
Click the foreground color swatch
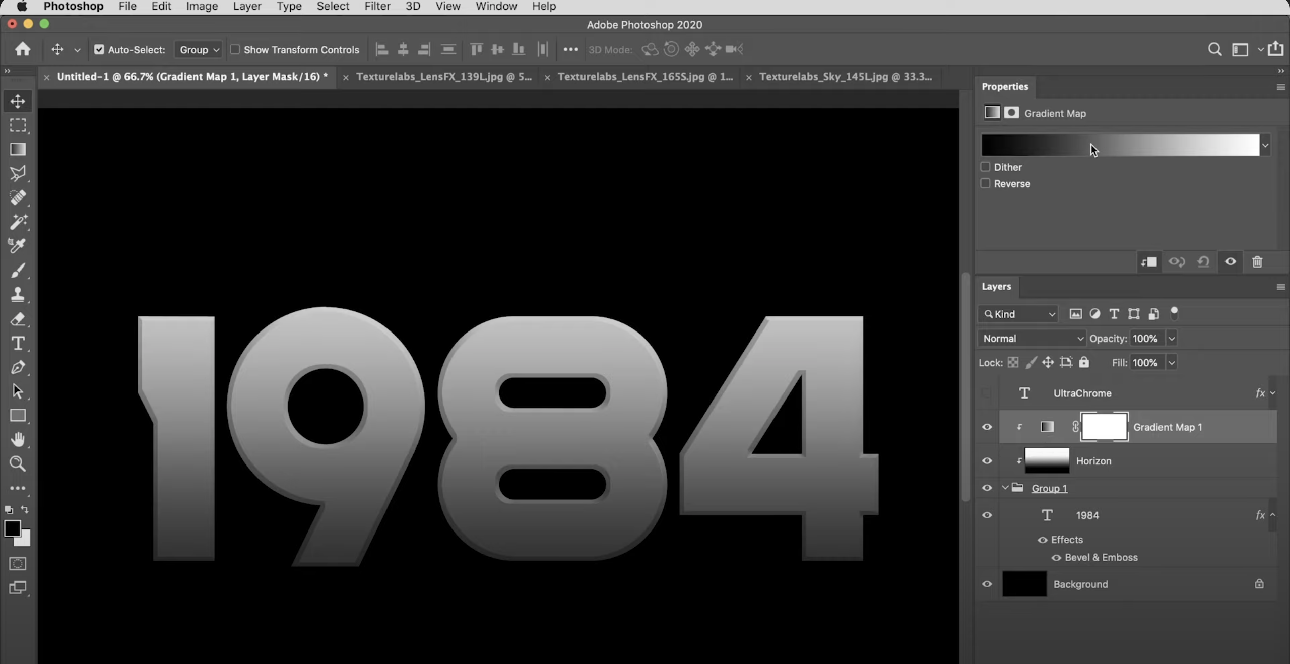click(x=13, y=529)
